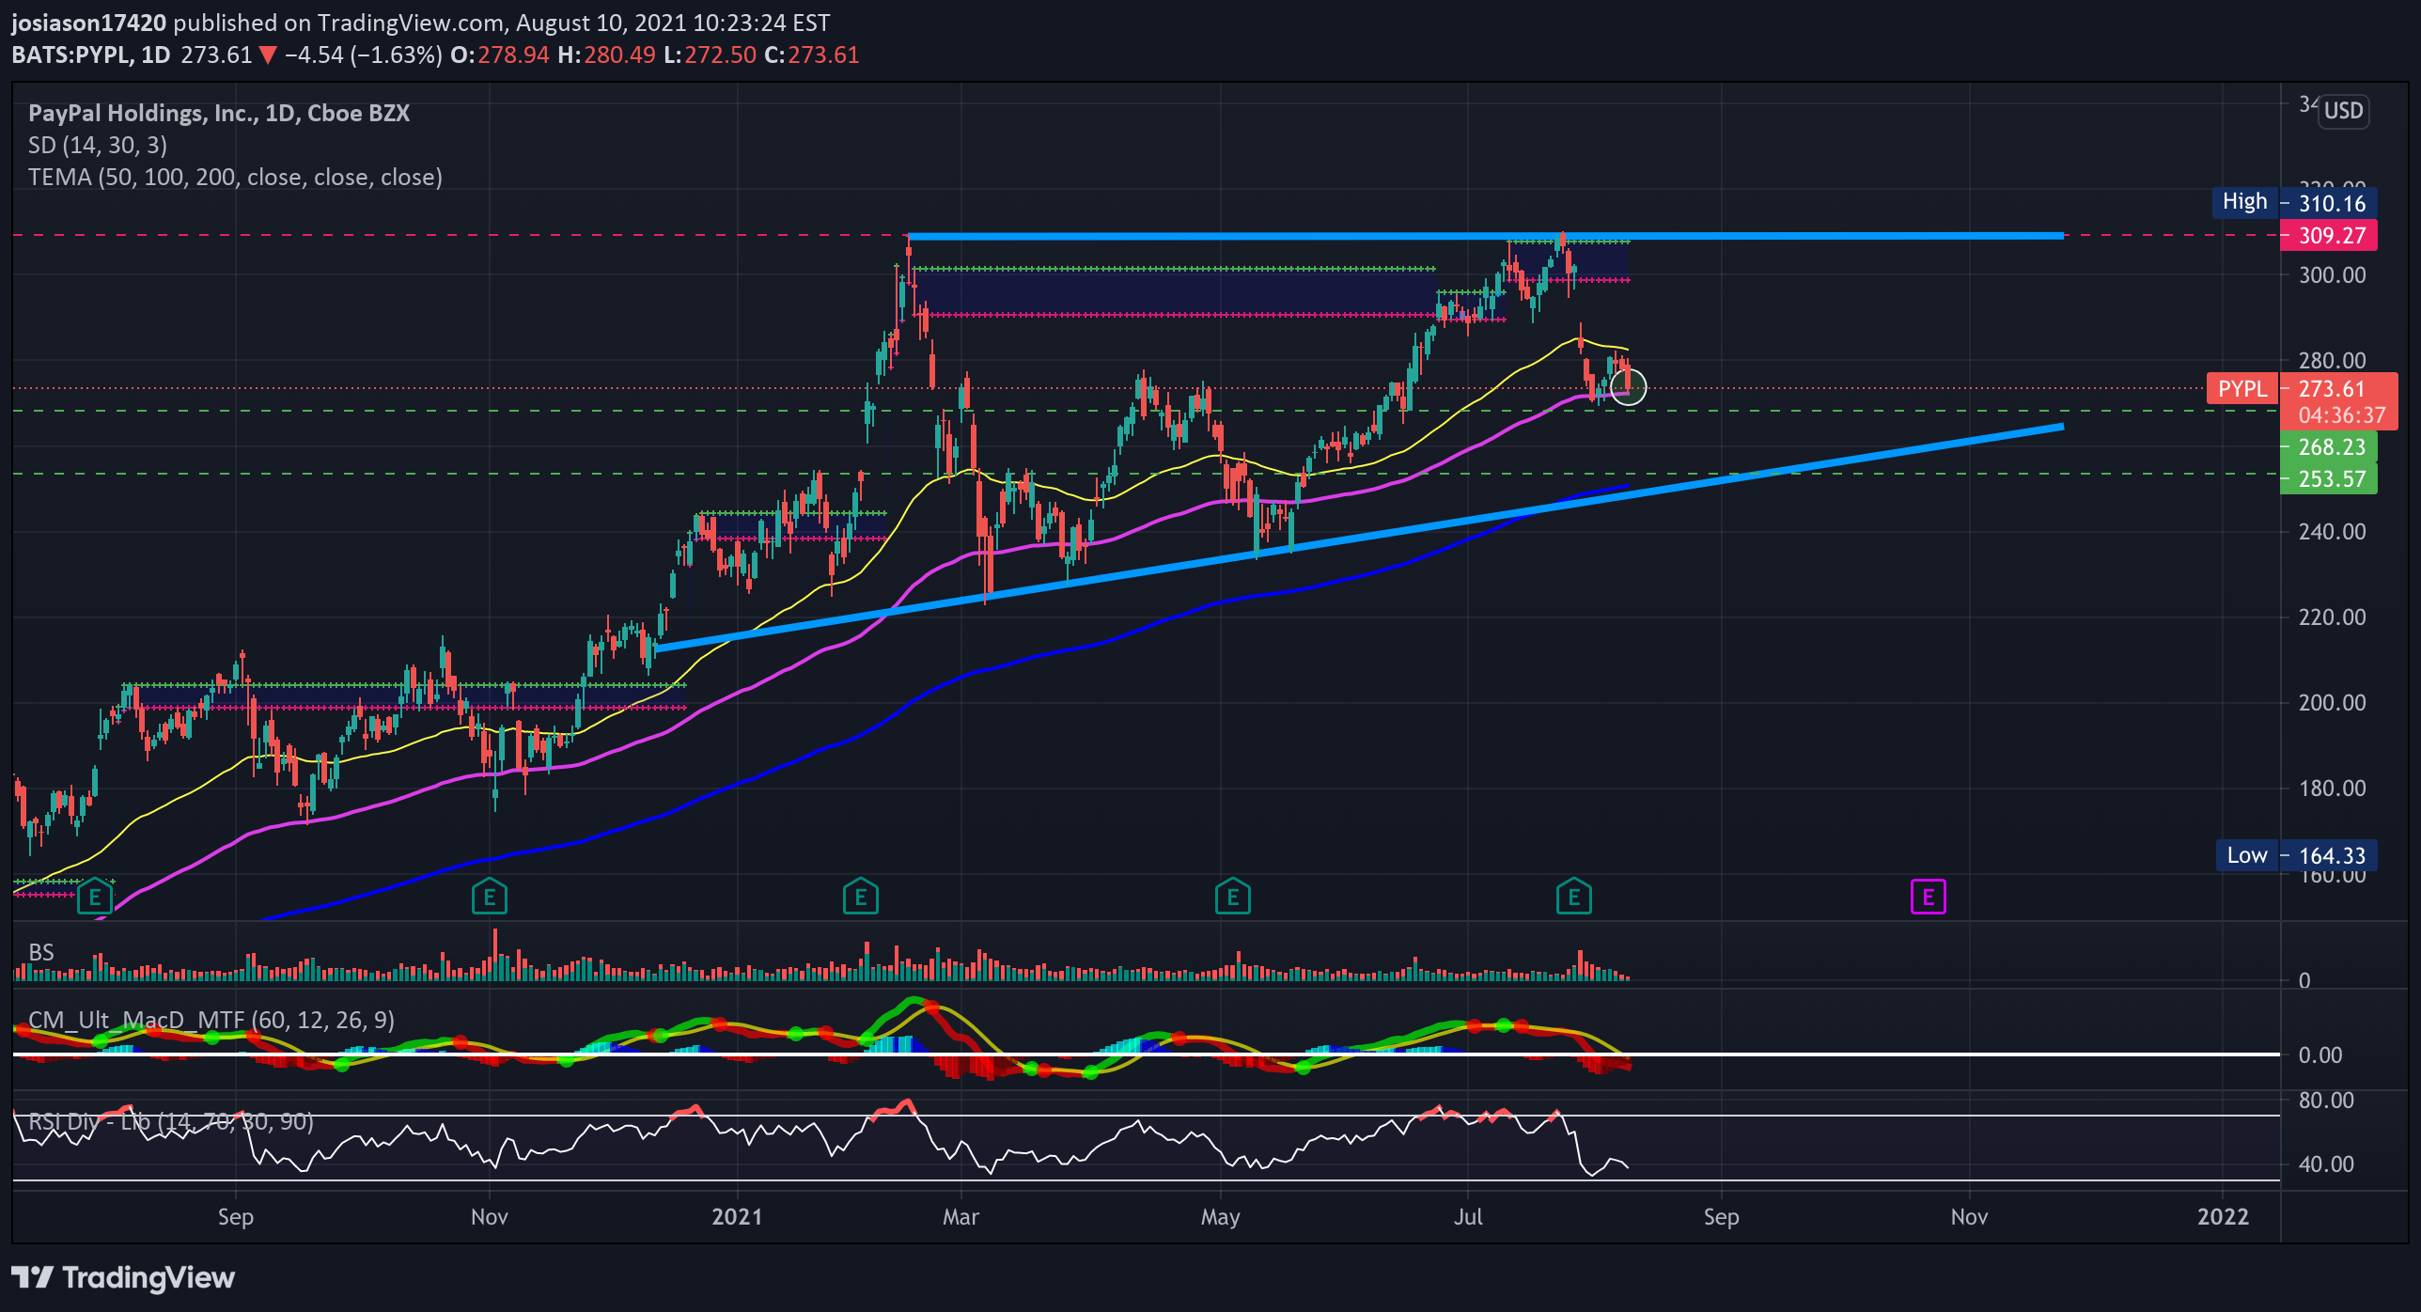Image resolution: width=2421 pixels, height=1312 pixels.
Task: Select the TEMA (50, 100, 200) indicator legend
Action: point(235,177)
